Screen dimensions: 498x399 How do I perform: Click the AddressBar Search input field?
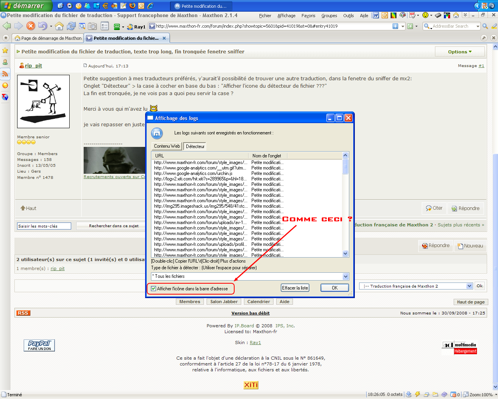(453, 26)
